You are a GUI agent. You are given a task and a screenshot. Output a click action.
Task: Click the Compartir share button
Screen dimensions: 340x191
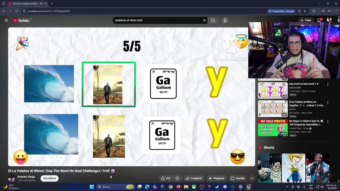[194, 178]
